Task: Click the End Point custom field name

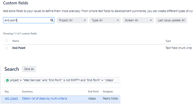Action: [19, 48]
